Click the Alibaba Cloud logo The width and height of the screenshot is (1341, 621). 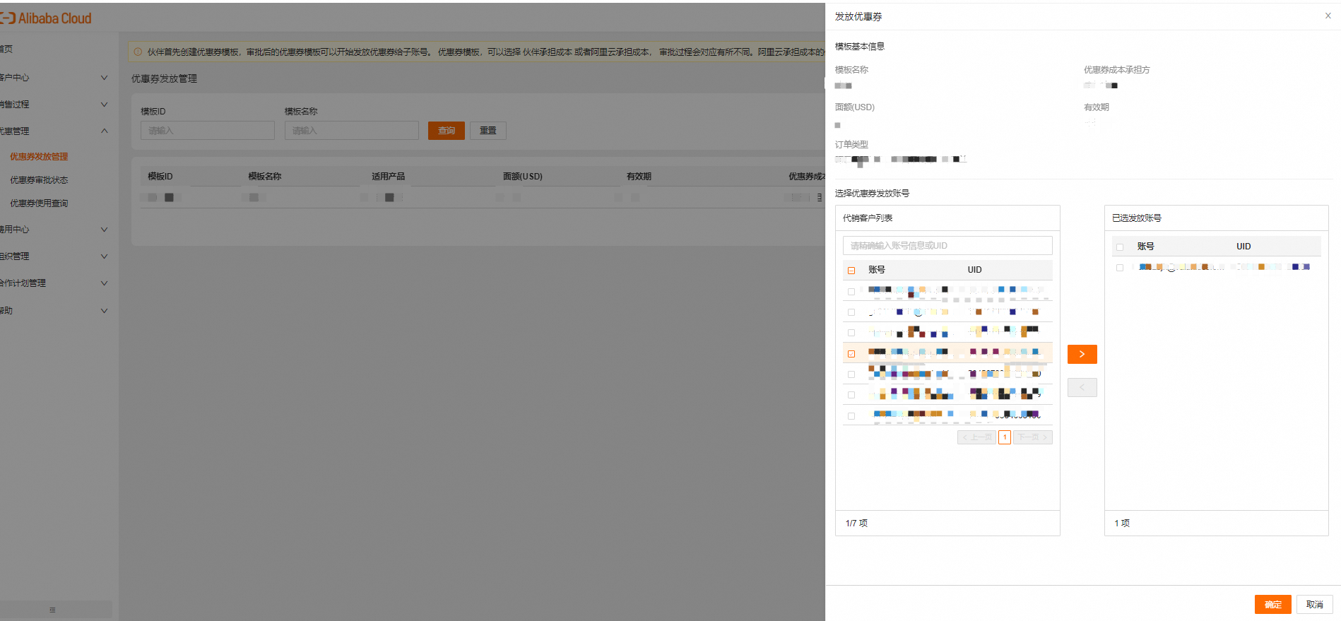tap(46, 18)
